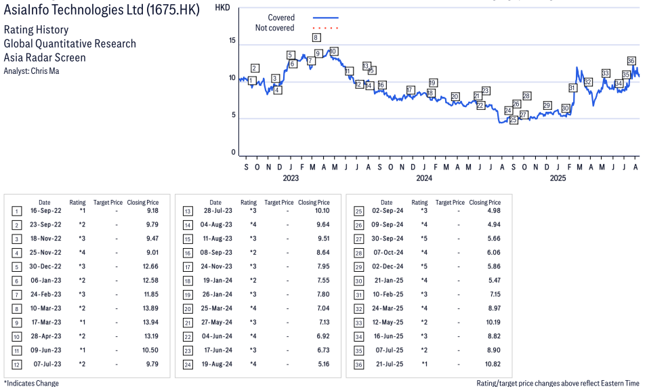Click the title AsiaInfo Technologies Ltd (1675.HK)
The height and width of the screenshot is (387, 647).
(x=102, y=9)
